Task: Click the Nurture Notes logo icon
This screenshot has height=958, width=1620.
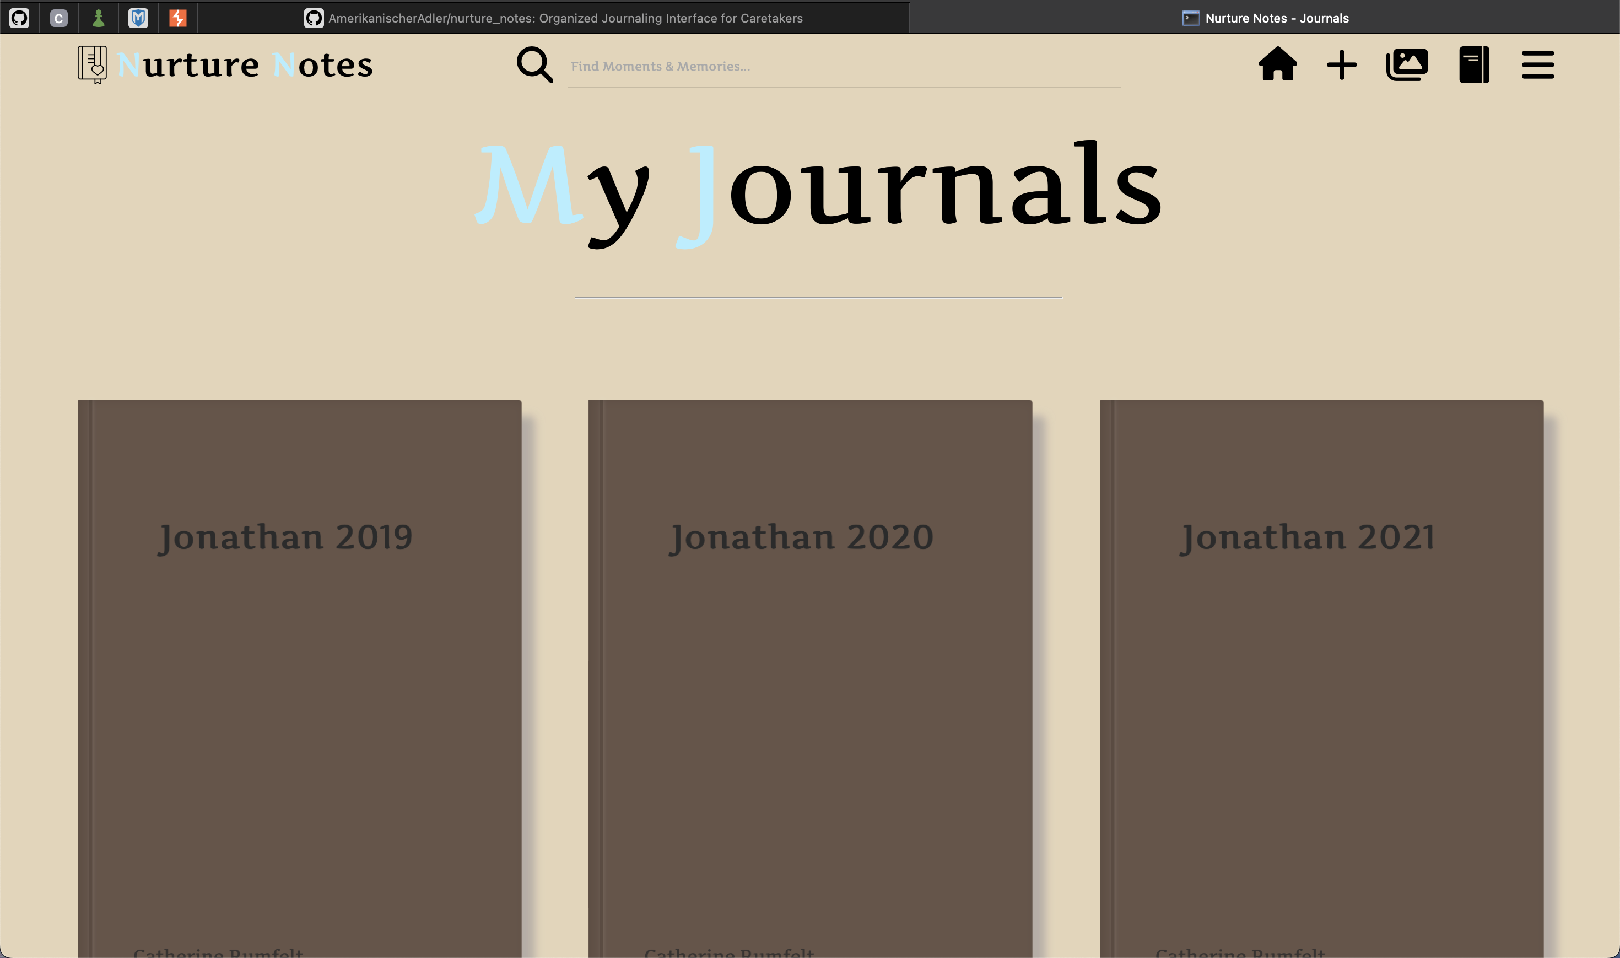Action: [x=93, y=64]
